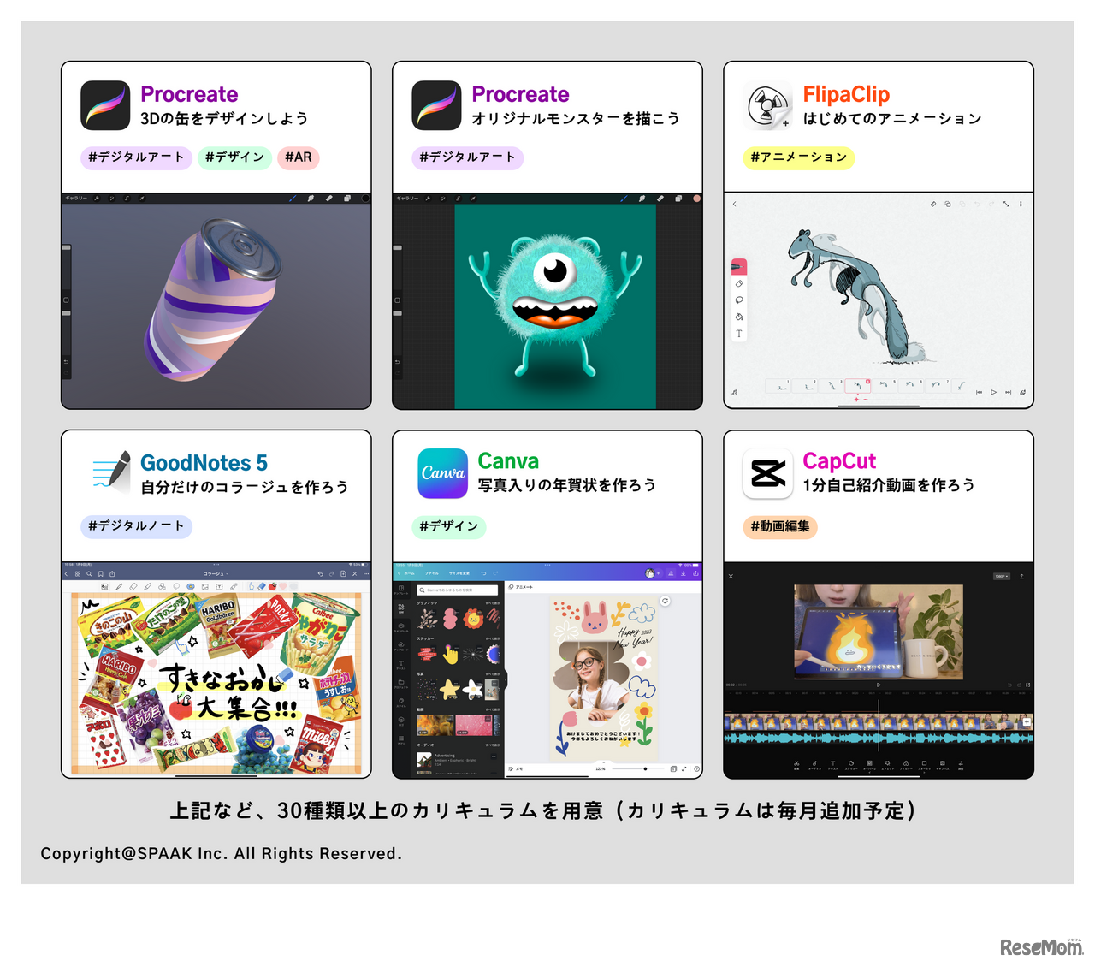Select the pen tool in FlipaClip

[738, 267]
